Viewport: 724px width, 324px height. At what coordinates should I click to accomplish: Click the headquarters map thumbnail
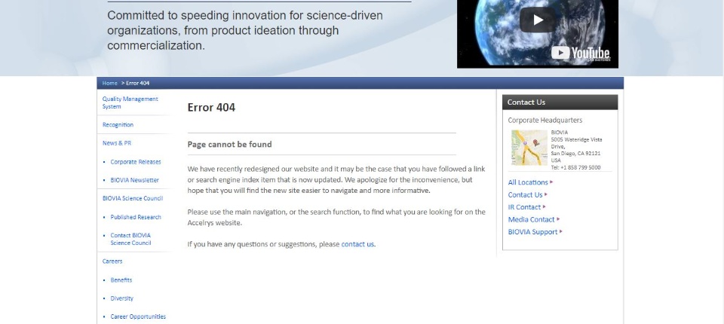529,148
